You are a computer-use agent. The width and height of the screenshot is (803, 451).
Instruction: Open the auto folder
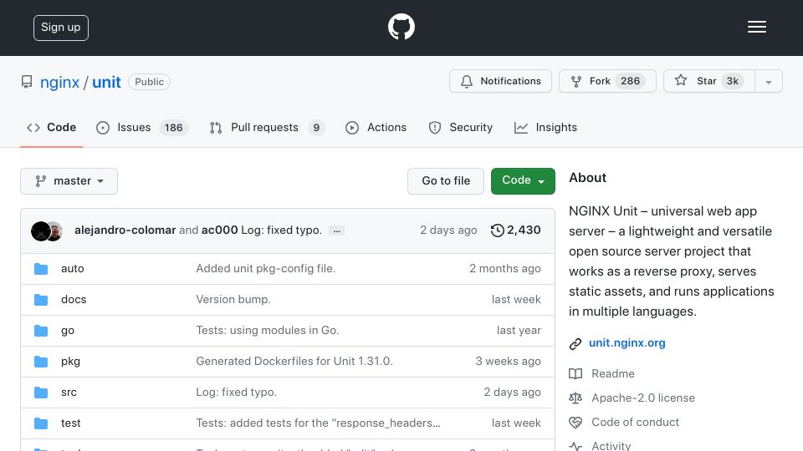click(72, 268)
